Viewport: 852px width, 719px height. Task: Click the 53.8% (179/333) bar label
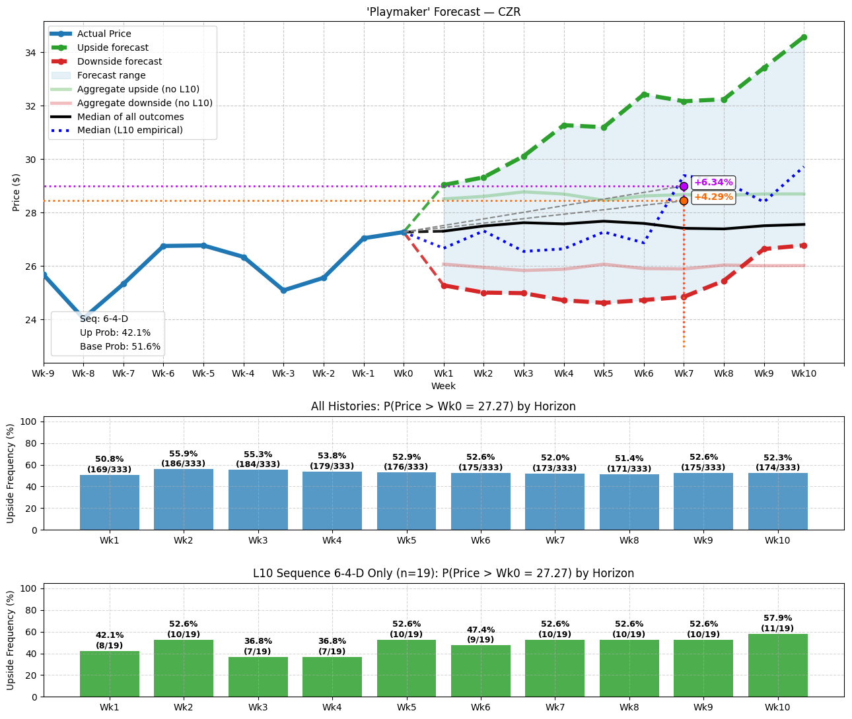[x=332, y=461]
